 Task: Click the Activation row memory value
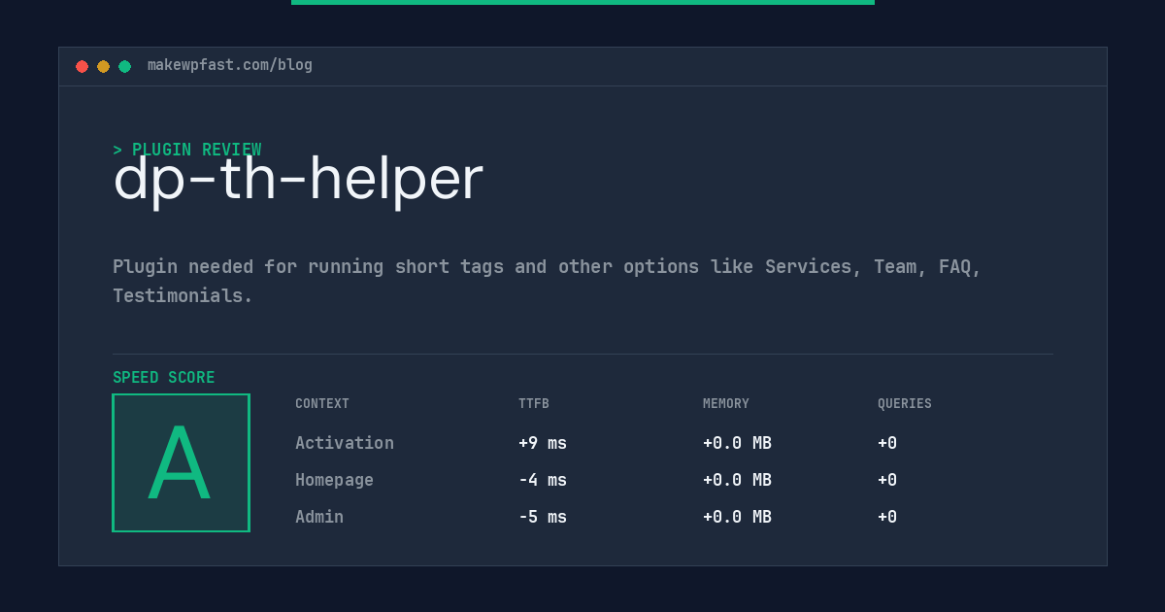click(x=737, y=443)
